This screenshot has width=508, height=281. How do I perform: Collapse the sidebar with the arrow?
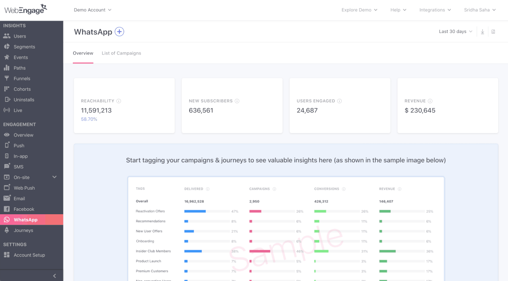click(54, 276)
